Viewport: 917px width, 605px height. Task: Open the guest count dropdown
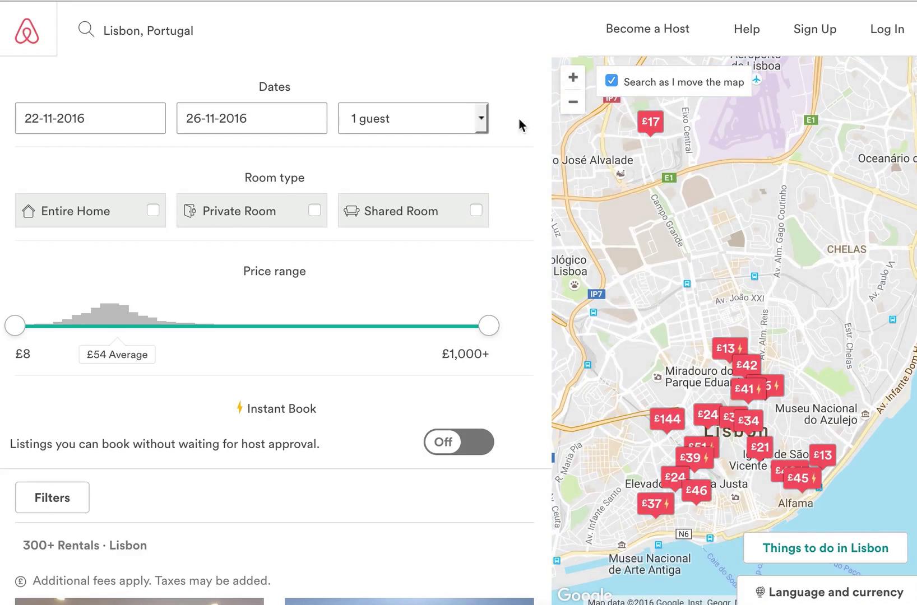click(x=481, y=118)
